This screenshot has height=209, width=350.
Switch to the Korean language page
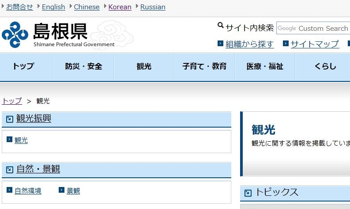(120, 7)
